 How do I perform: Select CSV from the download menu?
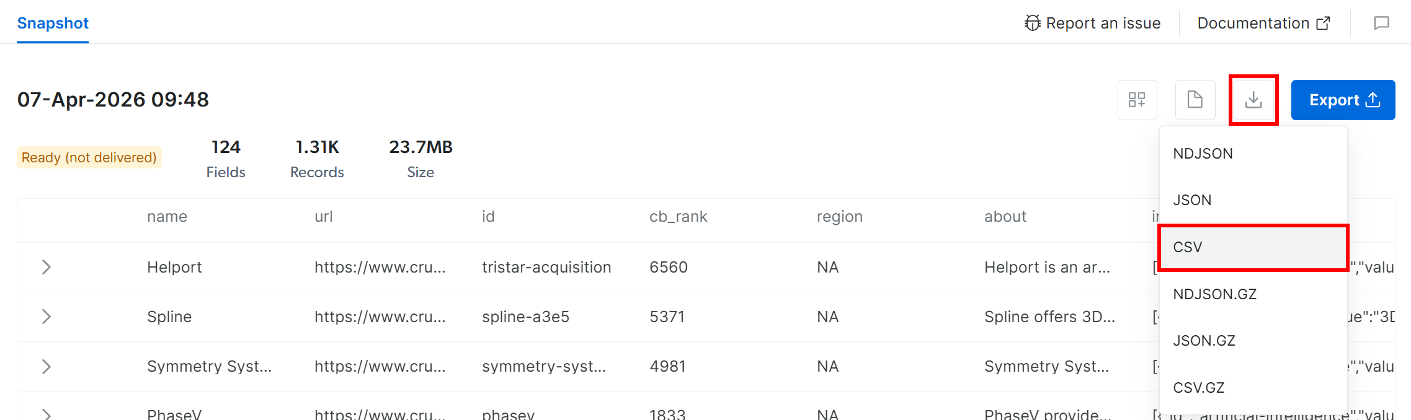1188,247
